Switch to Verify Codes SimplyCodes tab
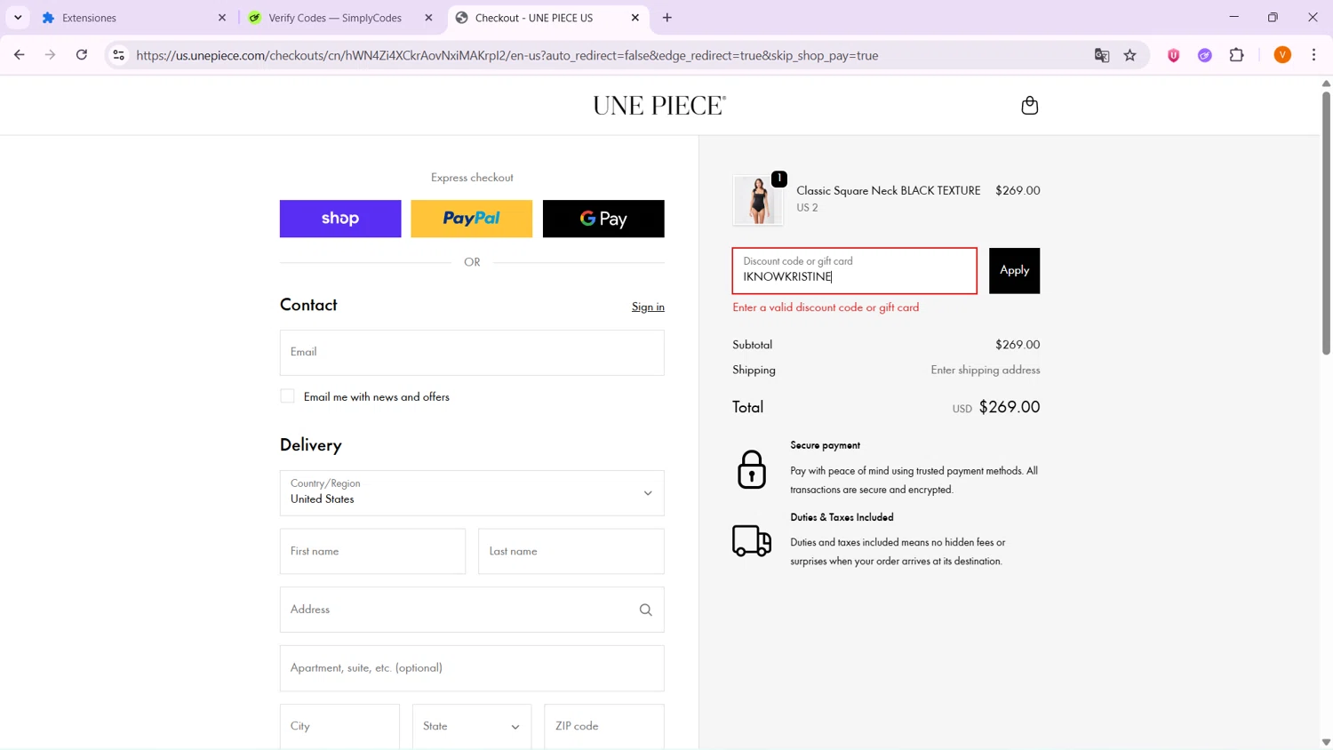This screenshot has width=1333, height=750. [341, 18]
